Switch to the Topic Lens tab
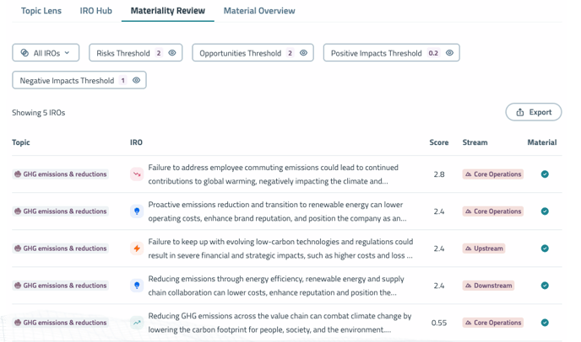 [x=41, y=11]
